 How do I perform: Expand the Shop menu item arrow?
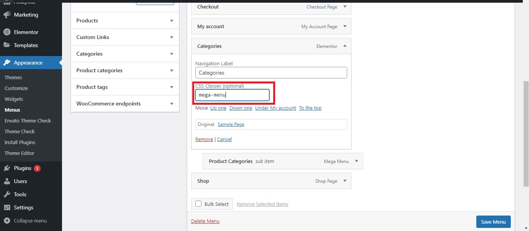[345, 181]
